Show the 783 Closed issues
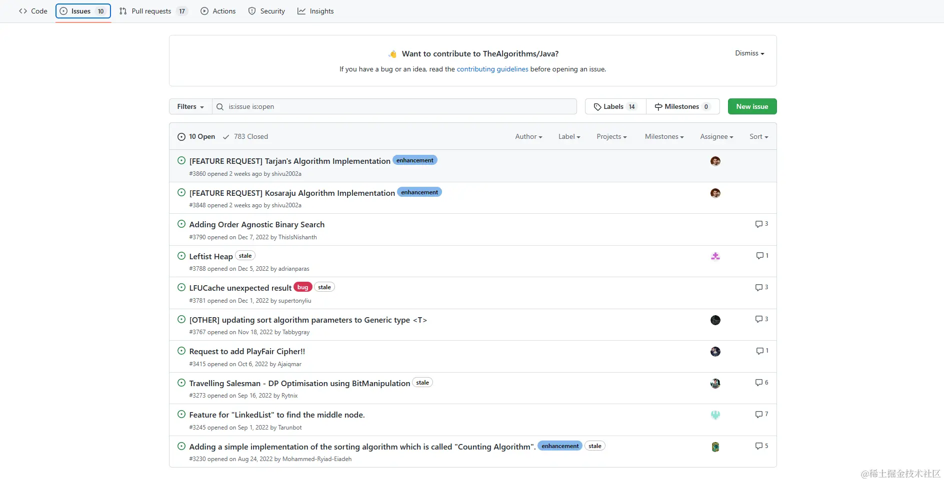Image resolution: width=944 pixels, height=482 pixels. [x=245, y=137]
